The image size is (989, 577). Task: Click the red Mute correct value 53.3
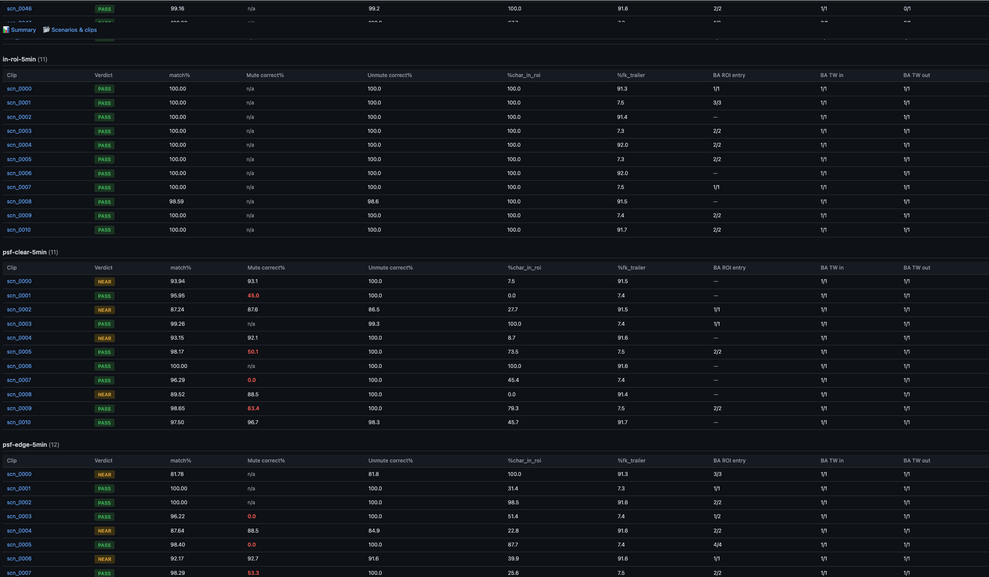coord(253,573)
